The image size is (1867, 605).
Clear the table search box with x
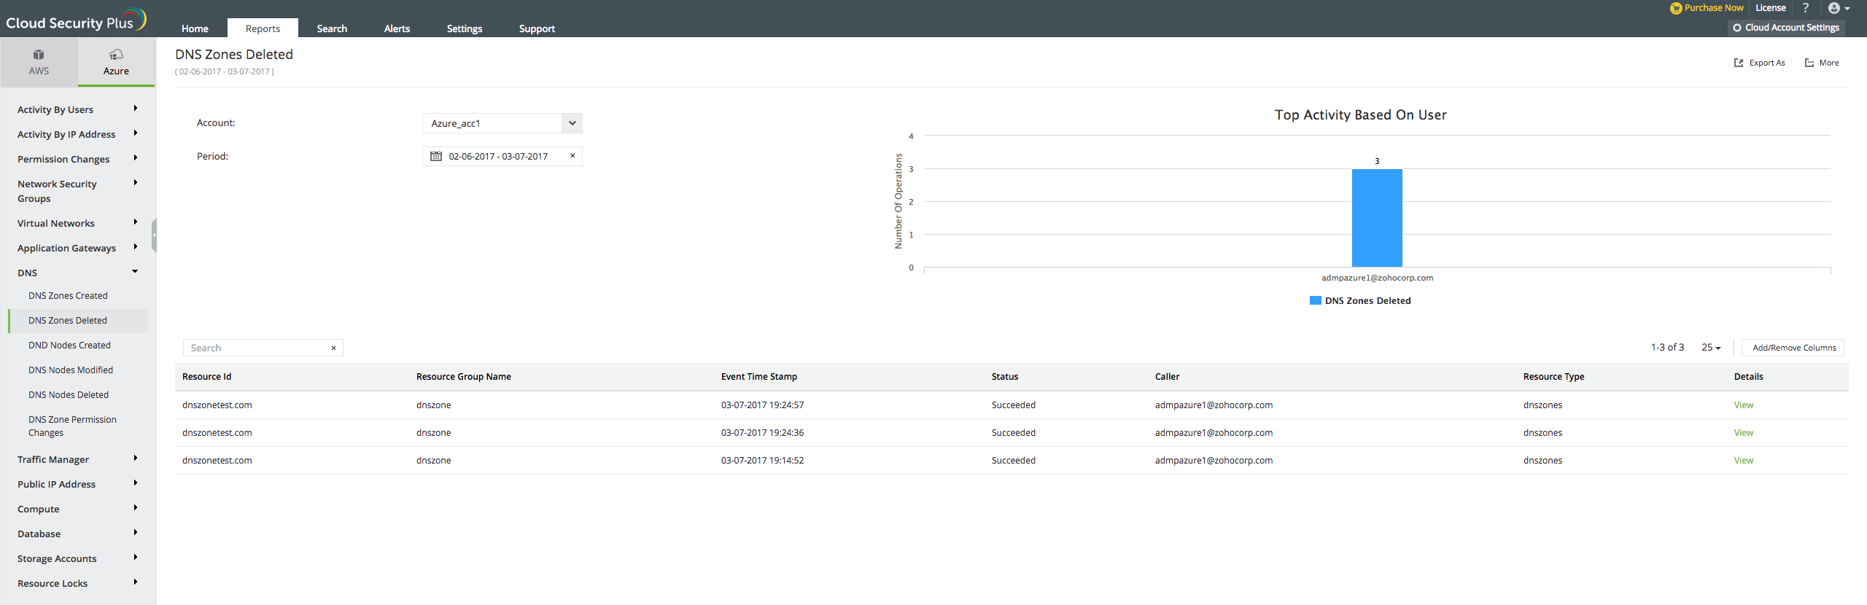[x=333, y=348]
